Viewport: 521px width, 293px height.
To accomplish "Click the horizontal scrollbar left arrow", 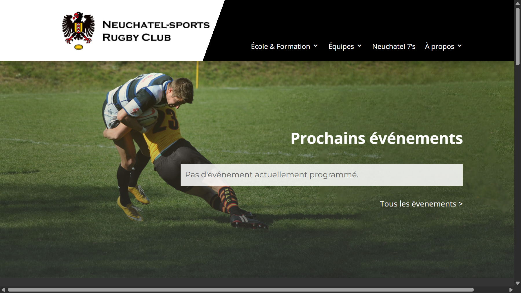I will 3,290.
